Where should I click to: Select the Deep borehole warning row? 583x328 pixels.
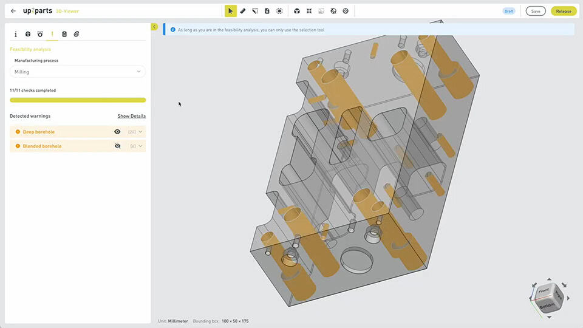coord(78,132)
